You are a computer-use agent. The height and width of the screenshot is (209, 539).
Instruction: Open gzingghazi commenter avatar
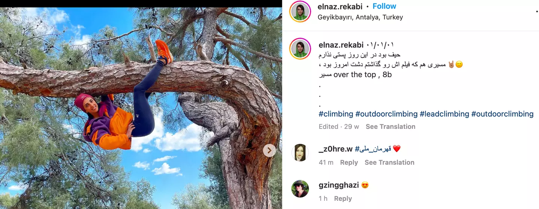pos(300,189)
